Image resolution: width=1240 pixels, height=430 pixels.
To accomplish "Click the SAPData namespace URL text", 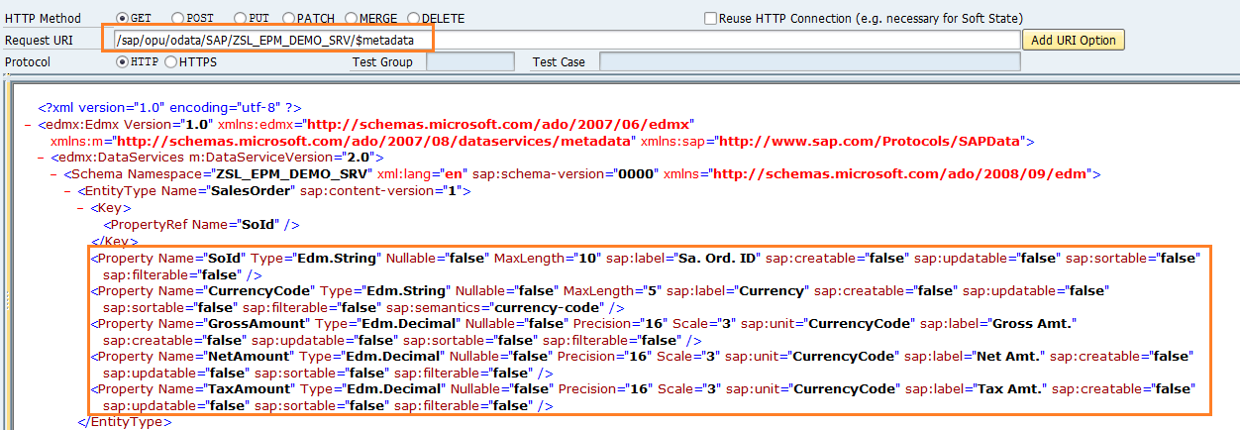I will [x=872, y=142].
